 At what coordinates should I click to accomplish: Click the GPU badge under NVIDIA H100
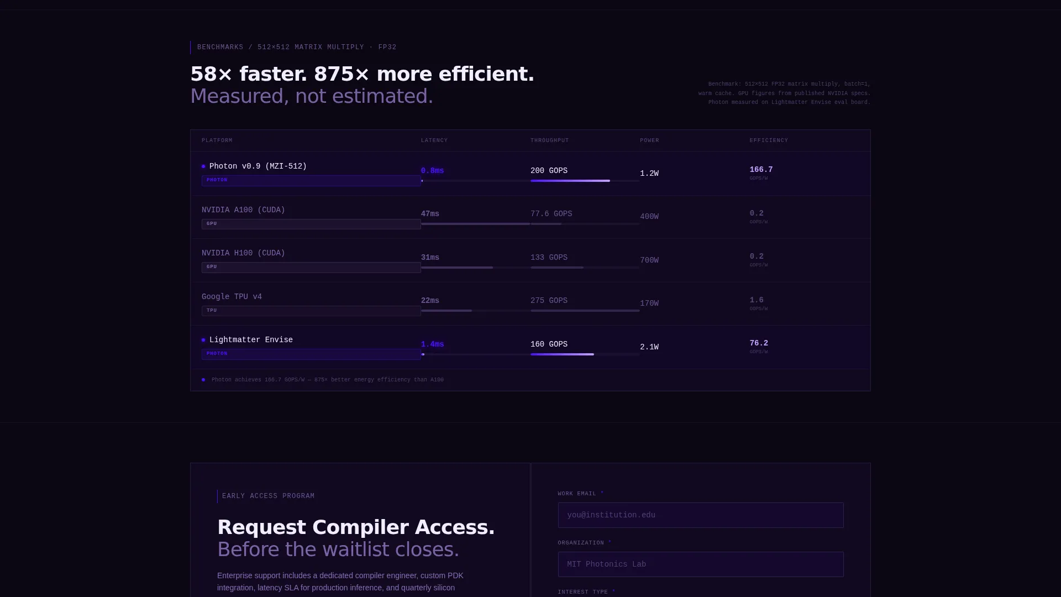coord(311,267)
